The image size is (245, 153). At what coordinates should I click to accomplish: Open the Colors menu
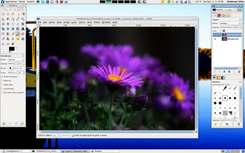[82, 22]
